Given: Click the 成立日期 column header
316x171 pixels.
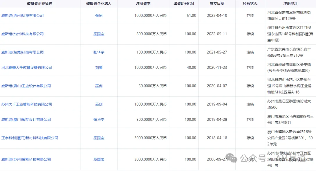Looking at the screenshot, I should coord(217,4).
